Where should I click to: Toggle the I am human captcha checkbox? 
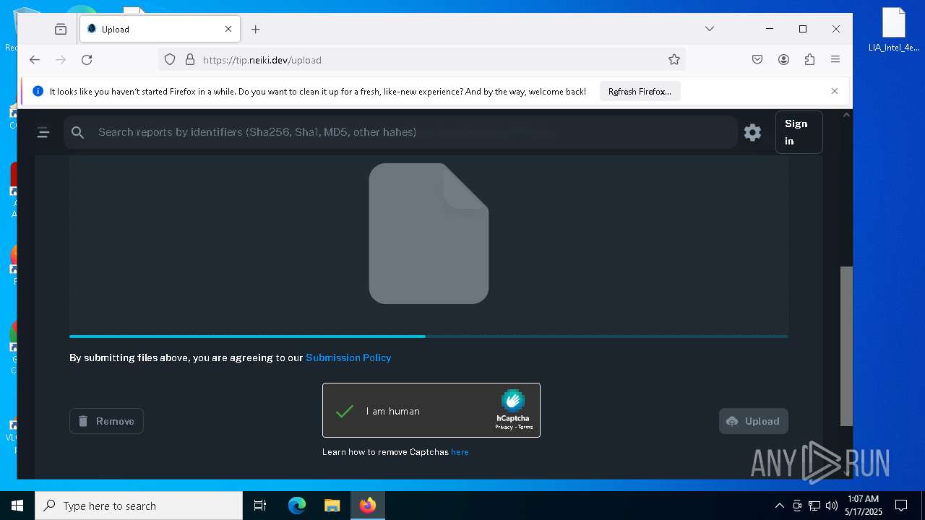tap(345, 411)
